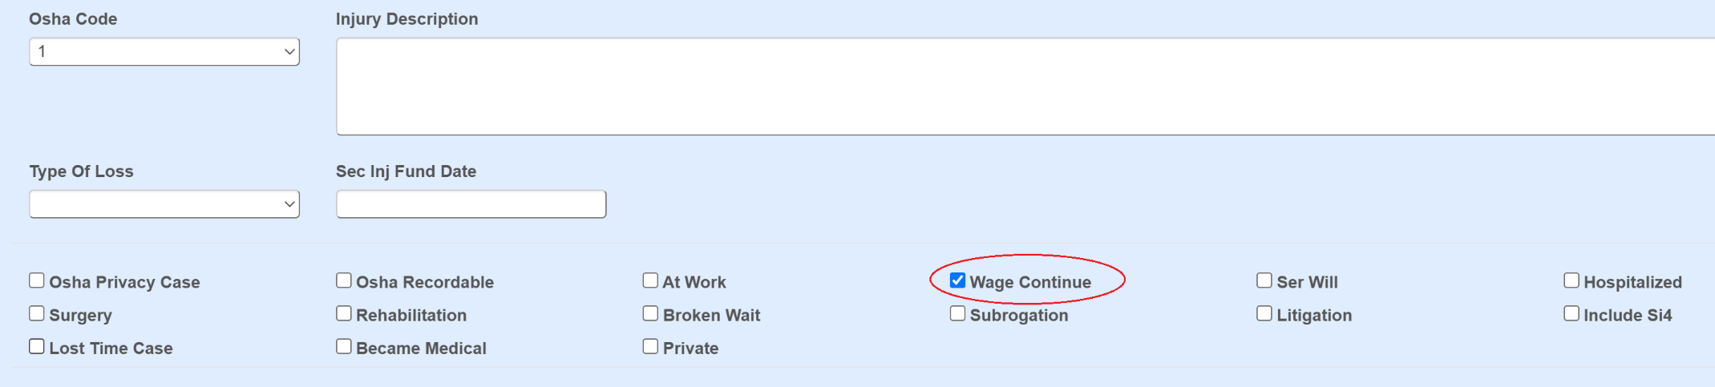Uncheck the Wage Continue checkbox

tap(957, 280)
